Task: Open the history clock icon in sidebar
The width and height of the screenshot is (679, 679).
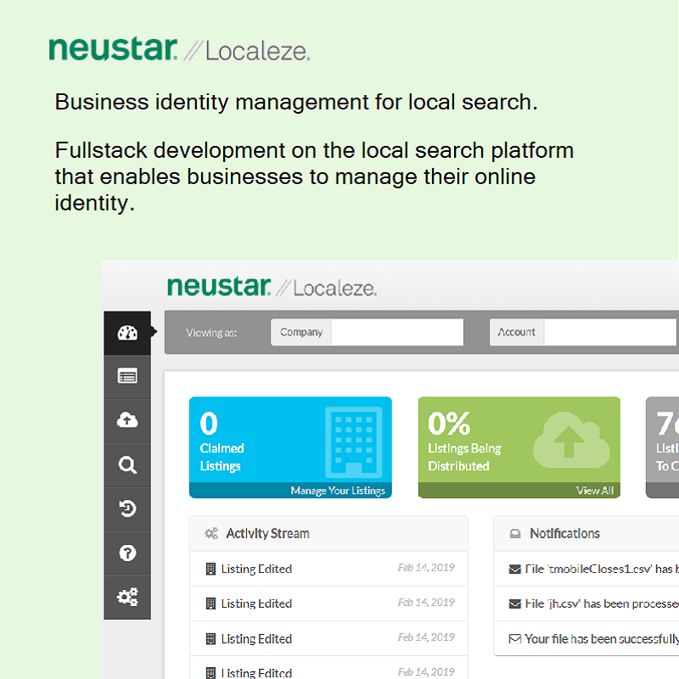Action: [x=127, y=508]
